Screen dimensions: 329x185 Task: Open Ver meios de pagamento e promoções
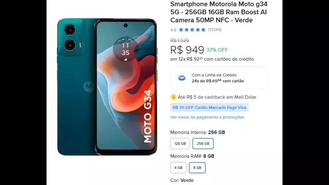pos(207,117)
